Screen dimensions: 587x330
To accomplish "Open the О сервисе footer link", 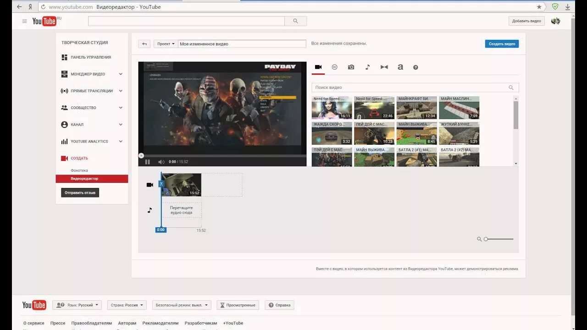I will click(x=34, y=323).
